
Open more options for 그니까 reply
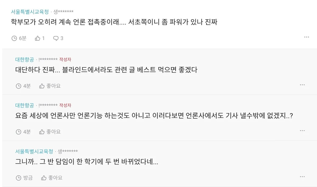coord(302,176)
